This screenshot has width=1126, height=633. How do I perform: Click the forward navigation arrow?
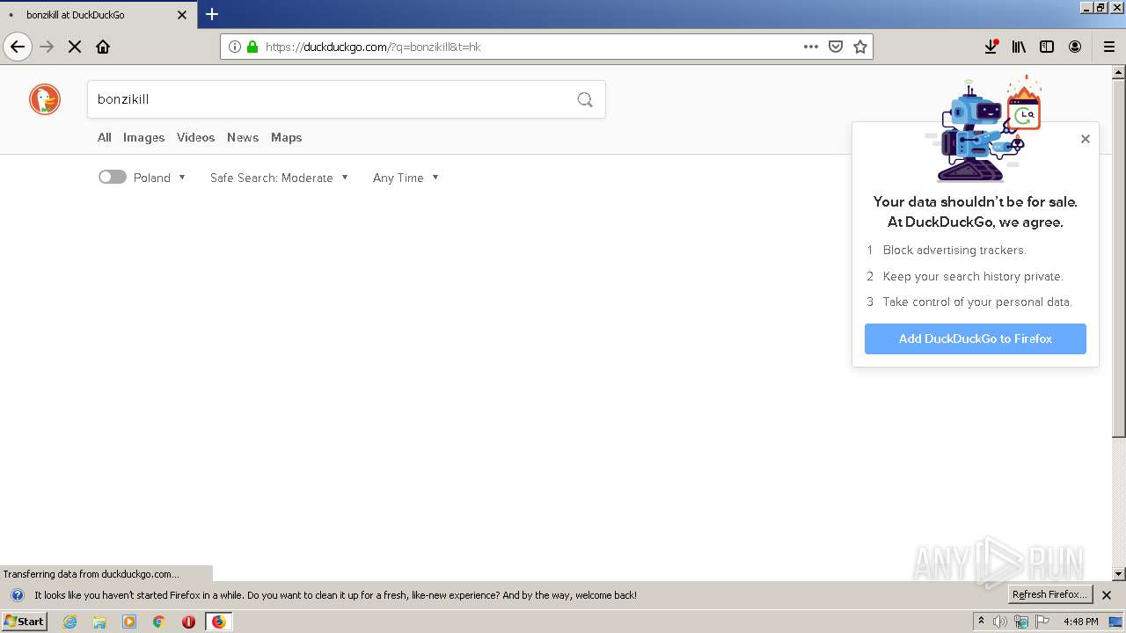[47, 47]
